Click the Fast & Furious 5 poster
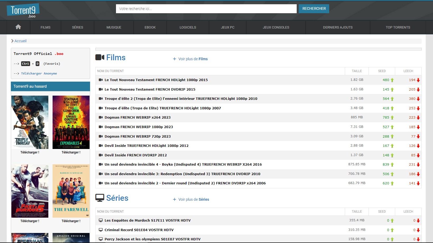Viewport: 433px width, 243px height. coord(30,191)
